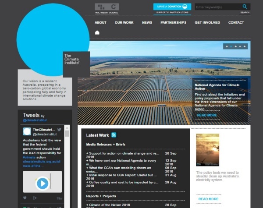Like the tweet with the heart icon

click(25, 198)
